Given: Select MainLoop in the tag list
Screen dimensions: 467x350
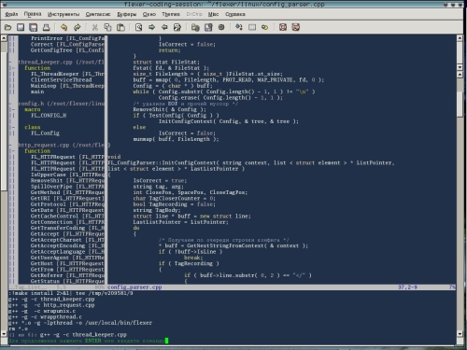Looking at the screenshot, I should tap(44, 86).
